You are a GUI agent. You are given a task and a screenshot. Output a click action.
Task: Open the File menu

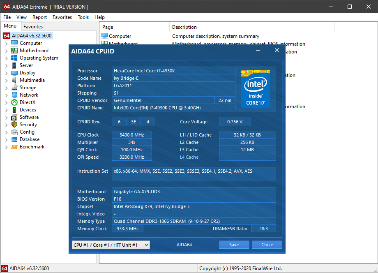click(x=7, y=17)
